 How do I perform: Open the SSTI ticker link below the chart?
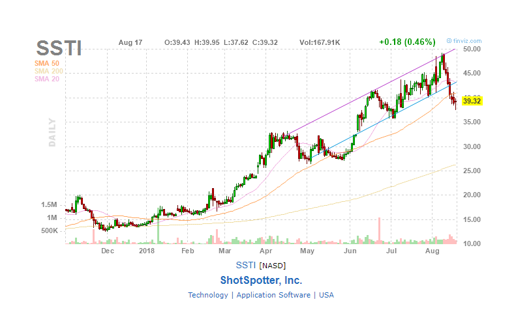pos(245,265)
